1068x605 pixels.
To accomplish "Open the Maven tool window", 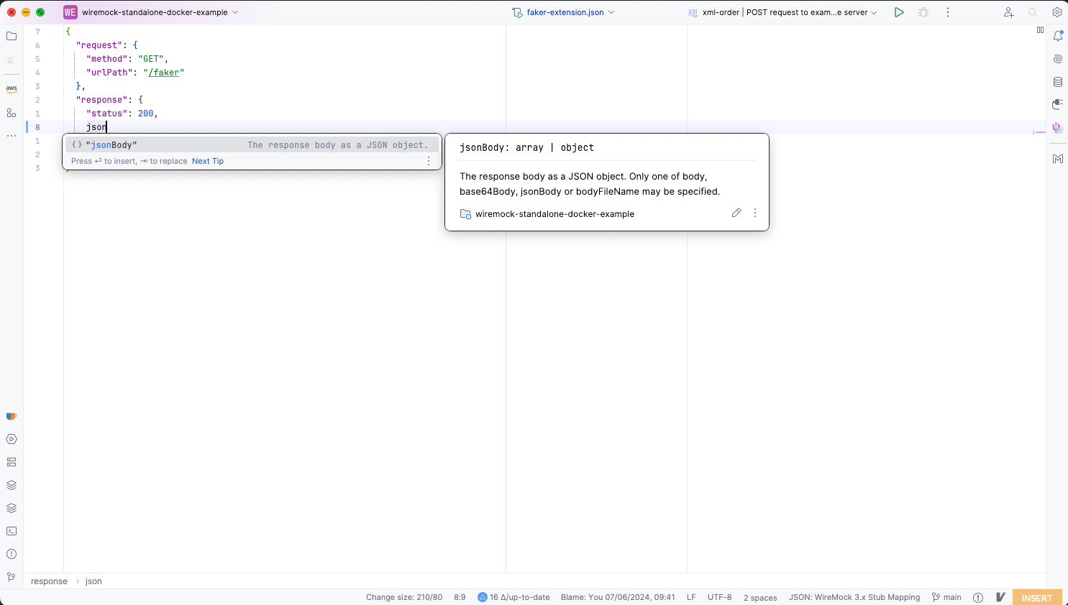I will (x=1058, y=159).
